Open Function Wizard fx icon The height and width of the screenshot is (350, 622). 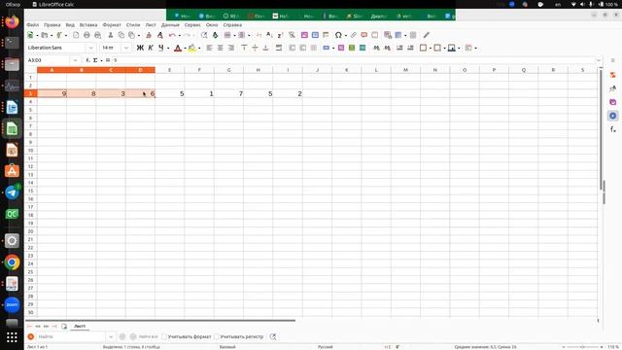(x=88, y=60)
